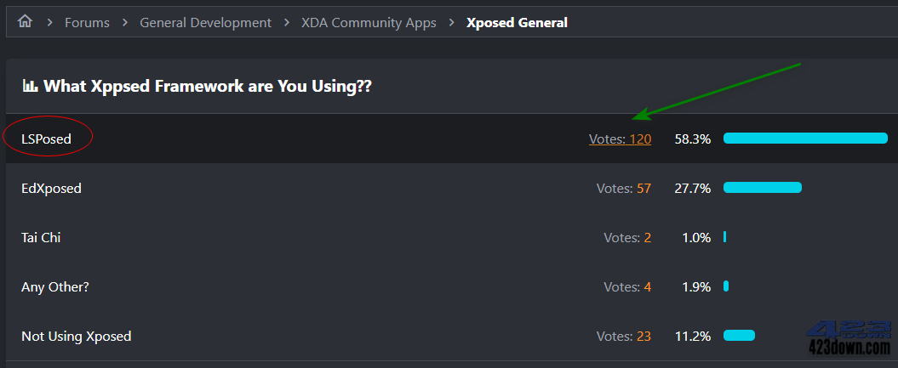Click the Votes: 4 count for Any Other
This screenshot has height=368, width=898.
(627, 286)
